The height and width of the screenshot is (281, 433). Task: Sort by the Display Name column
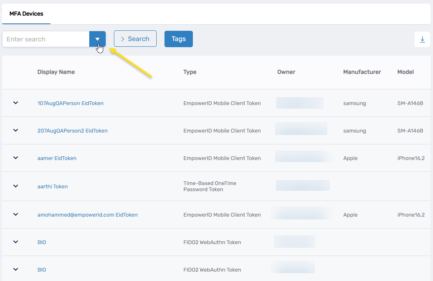56,72
